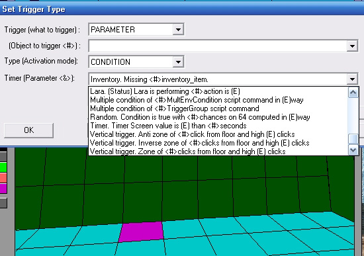This screenshot has height=256, width=364.
Task: Click the magenta color swatch on left
Action: click(x=3, y=189)
